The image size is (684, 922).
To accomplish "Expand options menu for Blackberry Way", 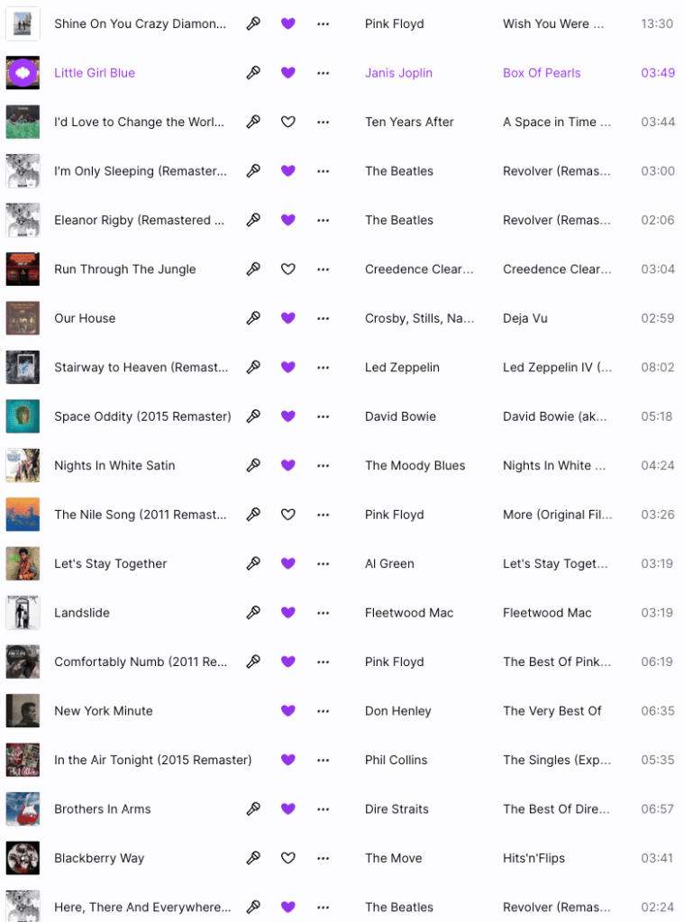I will [x=324, y=858].
